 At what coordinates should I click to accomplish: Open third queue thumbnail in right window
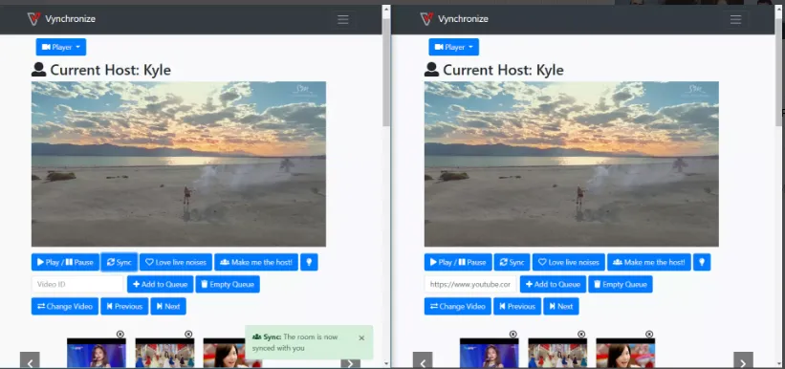tap(625, 353)
